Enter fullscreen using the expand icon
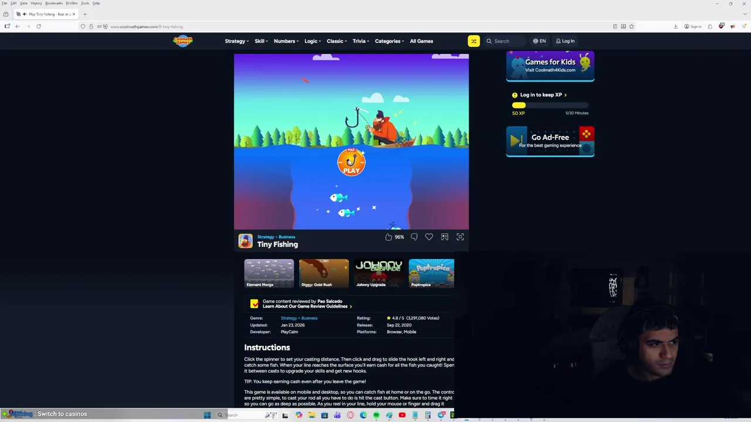Screen dimensions: 751x422 [x=460, y=237]
